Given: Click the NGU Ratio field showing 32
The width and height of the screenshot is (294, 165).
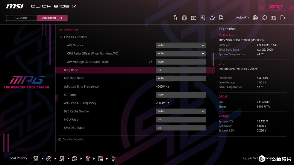Looking at the screenshot, I should pyautogui.click(x=180, y=119).
